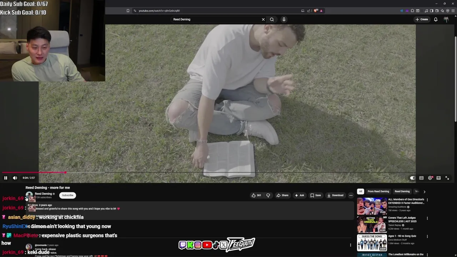Toggle the autoplay switch in the player

pos(413,178)
